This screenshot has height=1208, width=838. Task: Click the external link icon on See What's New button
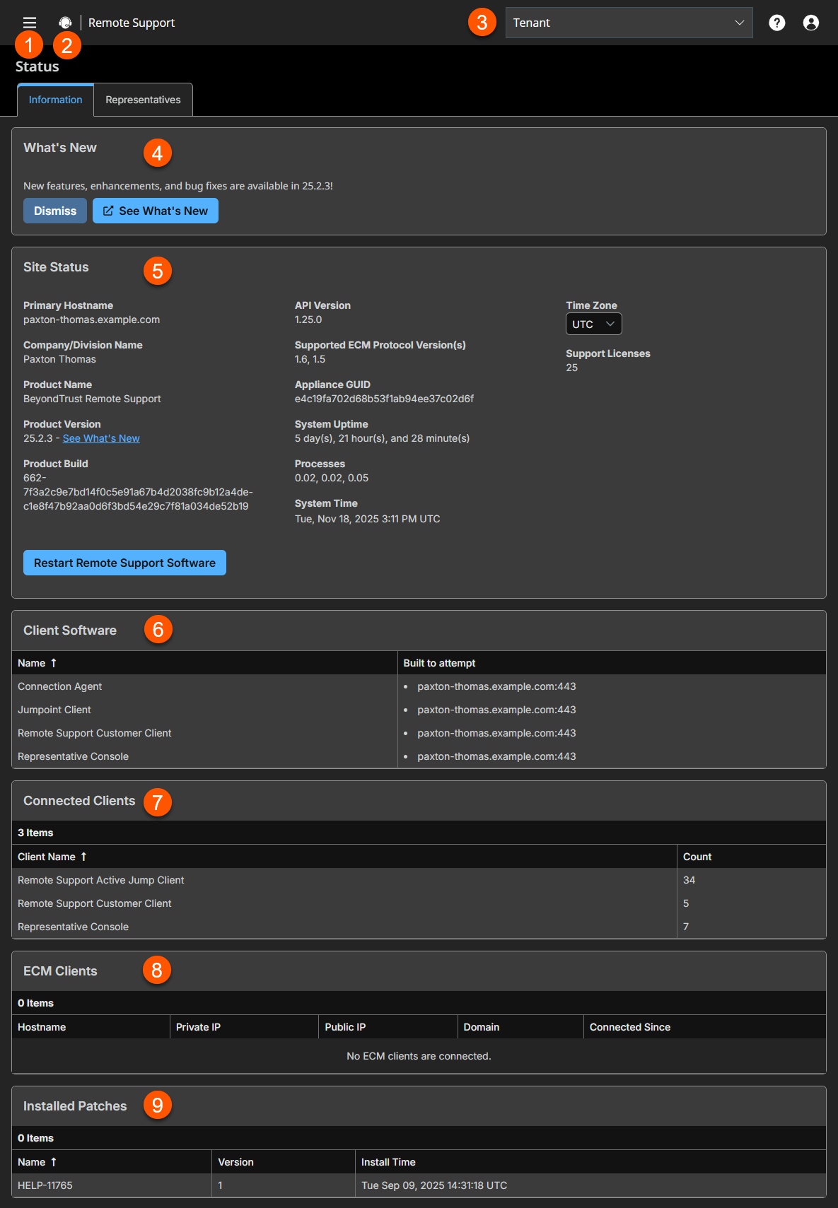click(x=108, y=211)
